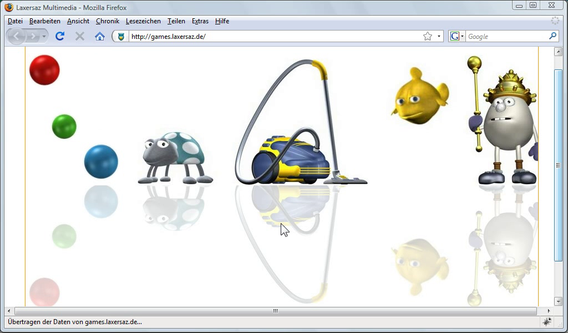Open the Lesezeichen menu
The width and height of the screenshot is (568, 333).
pyautogui.click(x=144, y=21)
